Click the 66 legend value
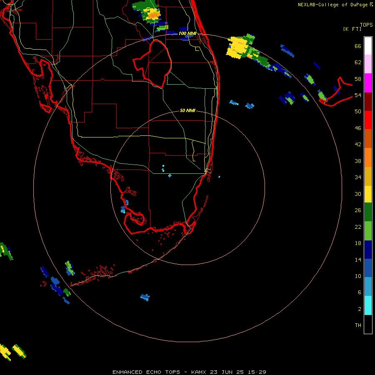Viewport: 375px width, 375px height. click(358, 46)
